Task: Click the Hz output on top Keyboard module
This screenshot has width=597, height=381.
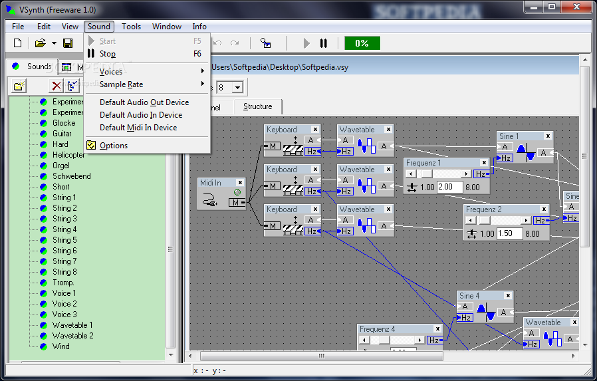Action: (312, 152)
